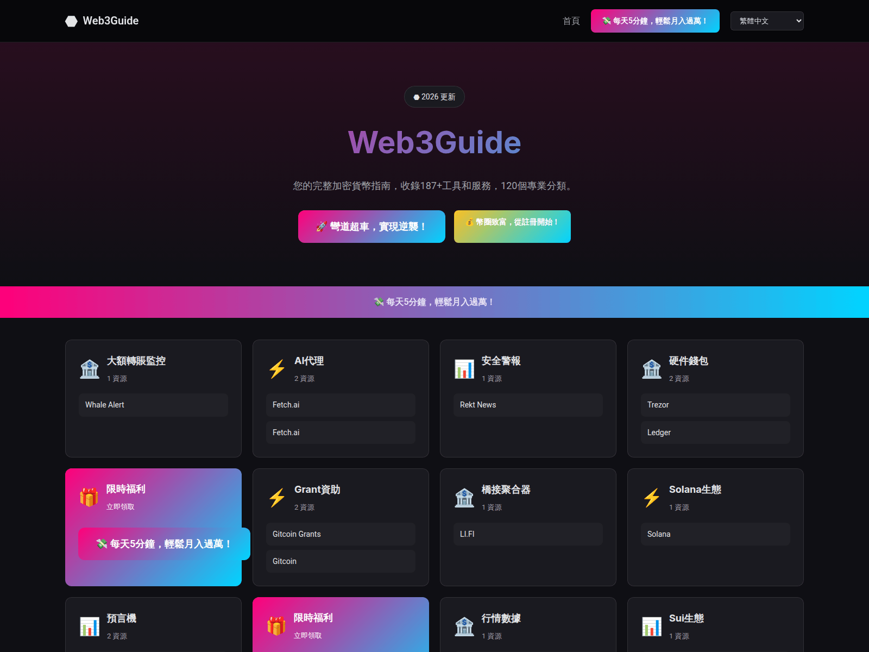The height and width of the screenshot is (652, 869).
Task: Click the hero subtitle about 187+ tools
Action: pos(434,186)
